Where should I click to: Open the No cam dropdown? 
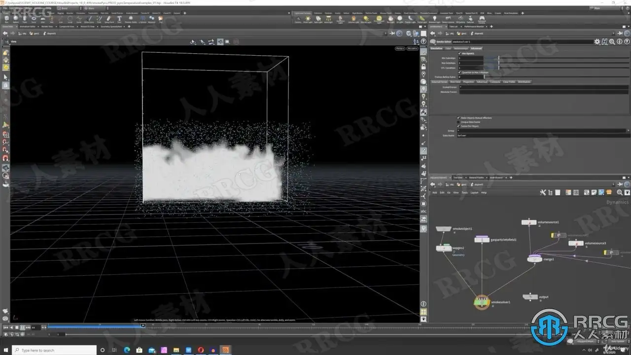(x=413, y=48)
